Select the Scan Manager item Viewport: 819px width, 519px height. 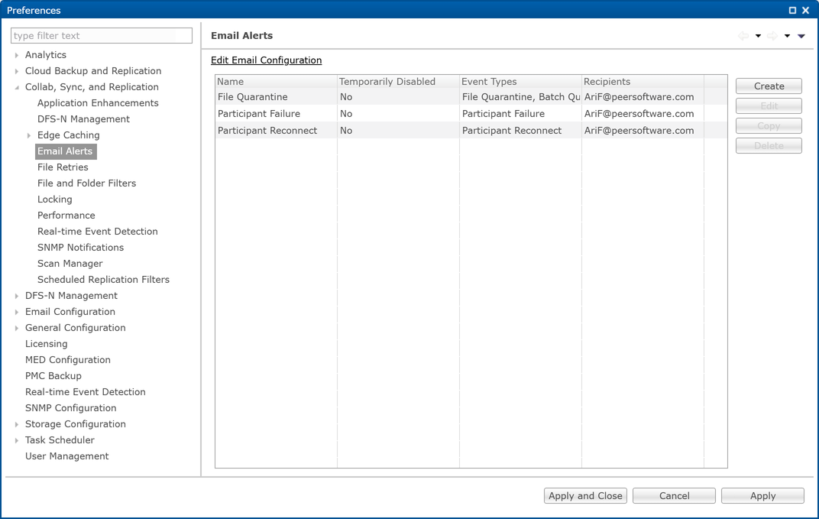click(x=70, y=264)
